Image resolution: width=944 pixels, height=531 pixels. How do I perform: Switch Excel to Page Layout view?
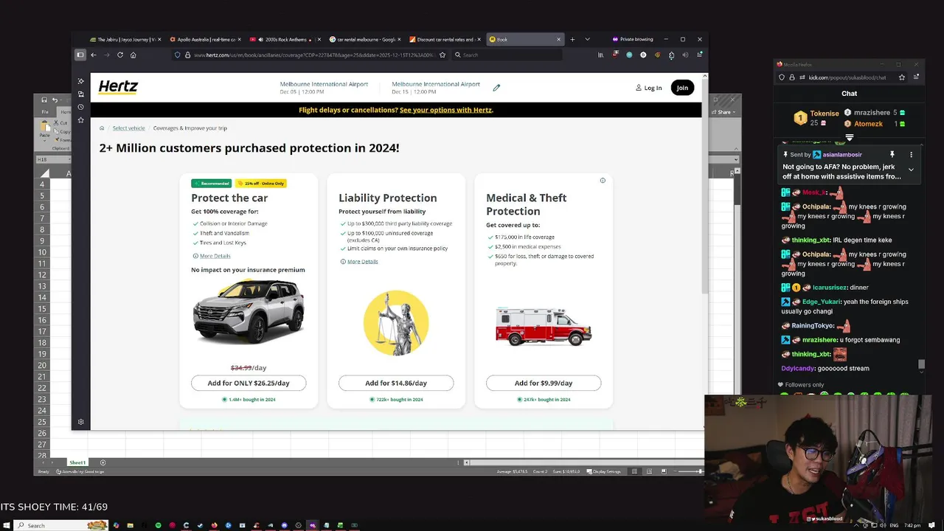[x=649, y=471]
